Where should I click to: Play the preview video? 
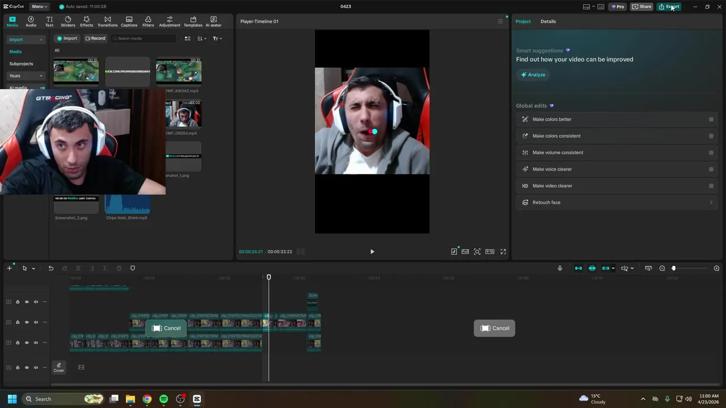[x=372, y=252]
